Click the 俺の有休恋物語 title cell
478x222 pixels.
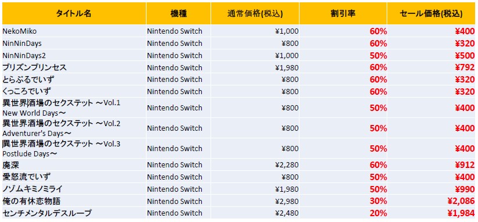tap(74, 201)
